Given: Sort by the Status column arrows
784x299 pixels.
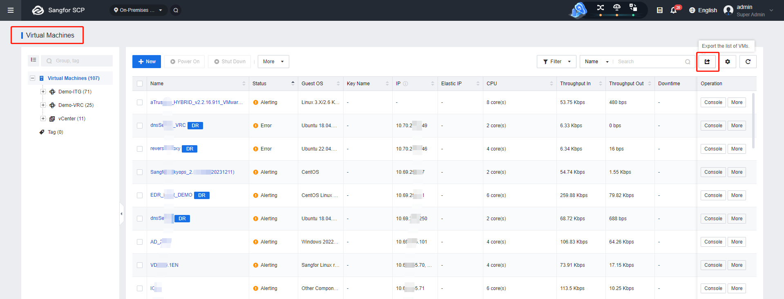Looking at the screenshot, I should pyautogui.click(x=293, y=84).
